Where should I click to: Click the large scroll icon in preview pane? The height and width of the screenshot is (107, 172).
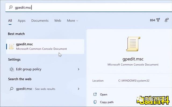click(x=133, y=44)
